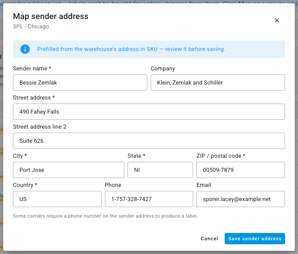Click the Map sender address title

click(51, 16)
